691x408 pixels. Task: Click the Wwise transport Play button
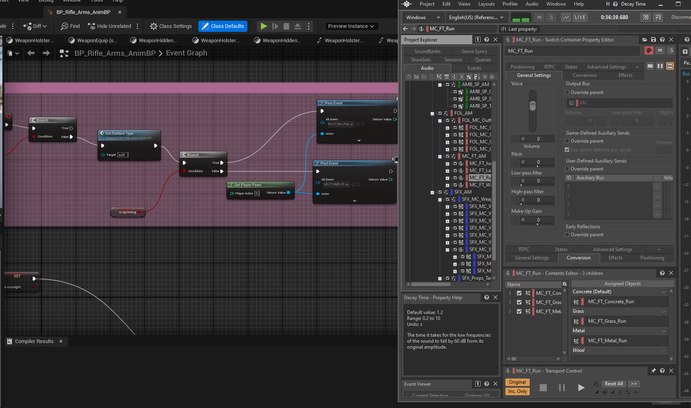click(581, 388)
